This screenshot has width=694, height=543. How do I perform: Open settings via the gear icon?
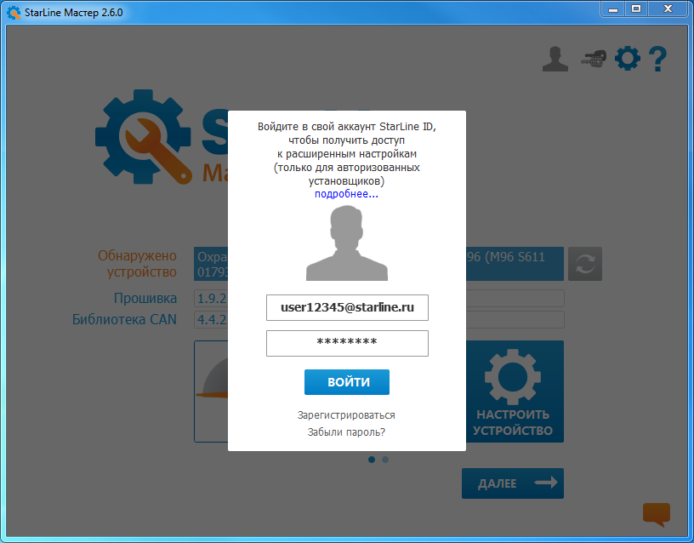click(627, 59)
